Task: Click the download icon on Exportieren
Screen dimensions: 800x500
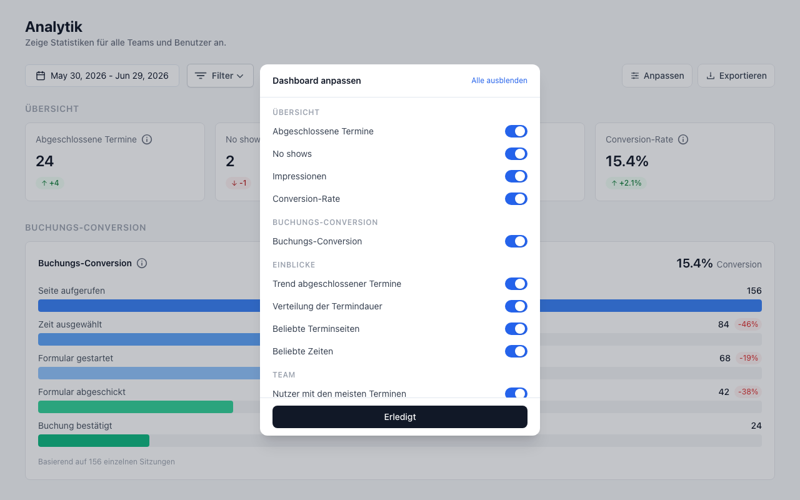Action: tap(711, 76)
